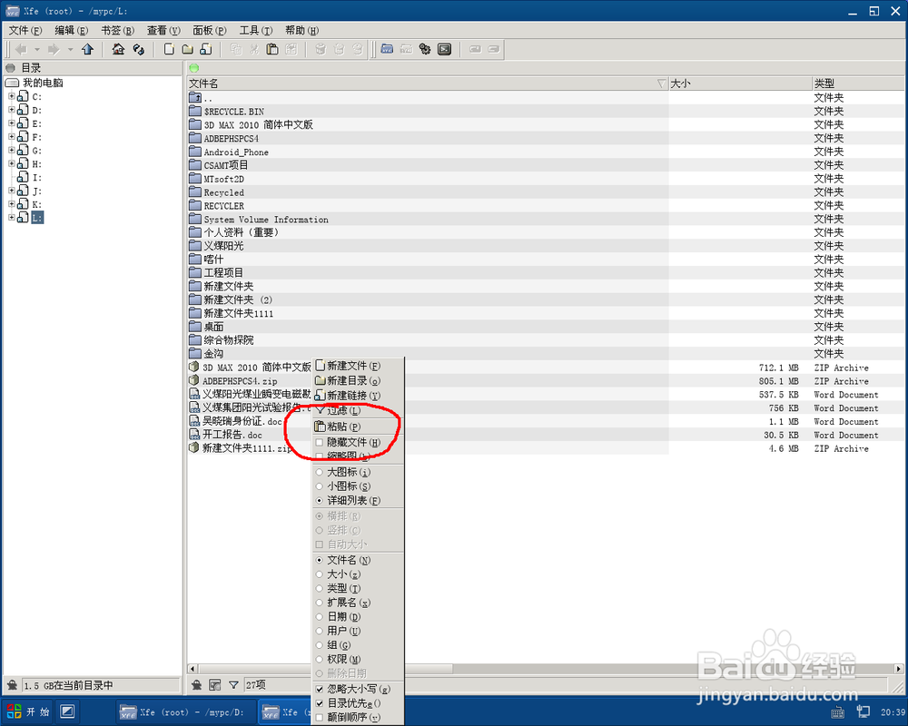Click the 大小 column header
Screen dimensions: 908x726
coord(740,83)
